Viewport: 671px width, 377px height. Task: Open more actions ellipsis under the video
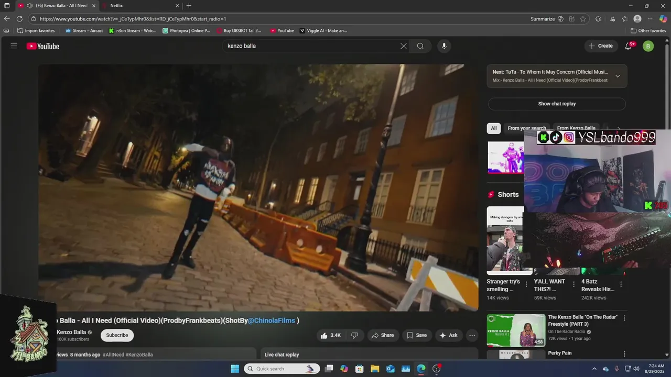pyautogui.click(x=472, y=335)
